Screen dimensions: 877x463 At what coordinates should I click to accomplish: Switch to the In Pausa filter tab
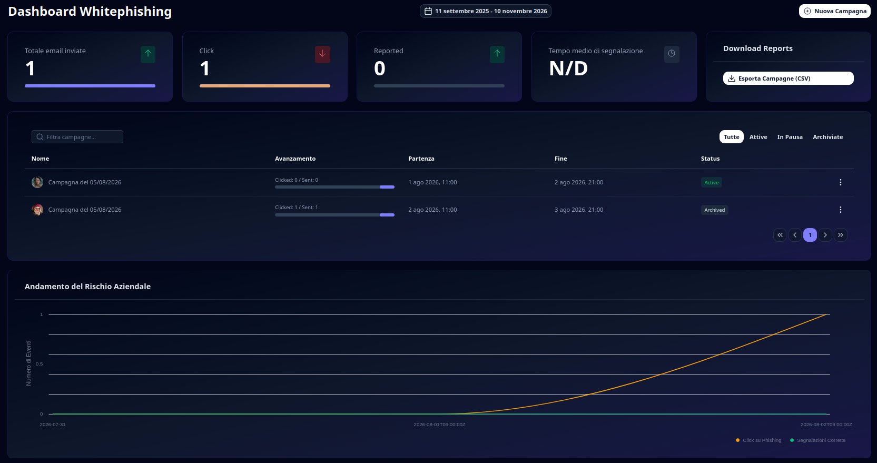pyautogui.click(x=790, y=137)
